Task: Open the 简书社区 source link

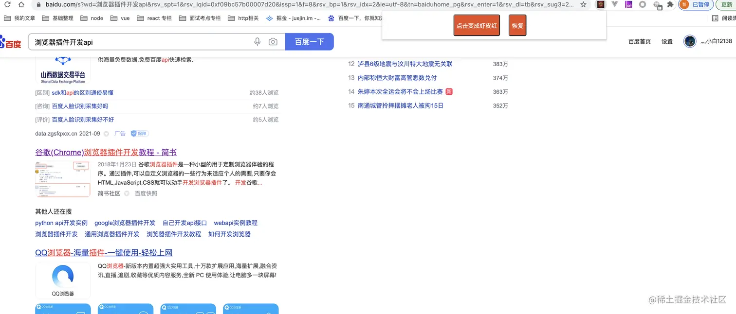Action: tap(109, 193)
